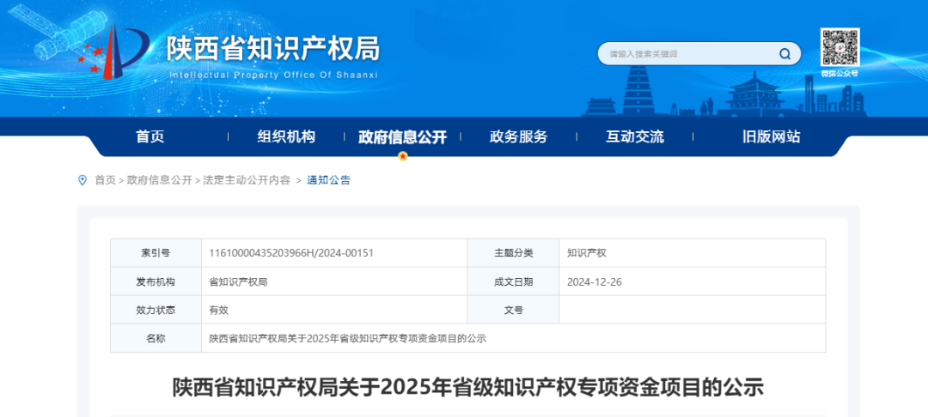This screenshot has height=417, width=928.
Task: Open the 互动交流 navigation item
Action: click(x=634, y=137)
